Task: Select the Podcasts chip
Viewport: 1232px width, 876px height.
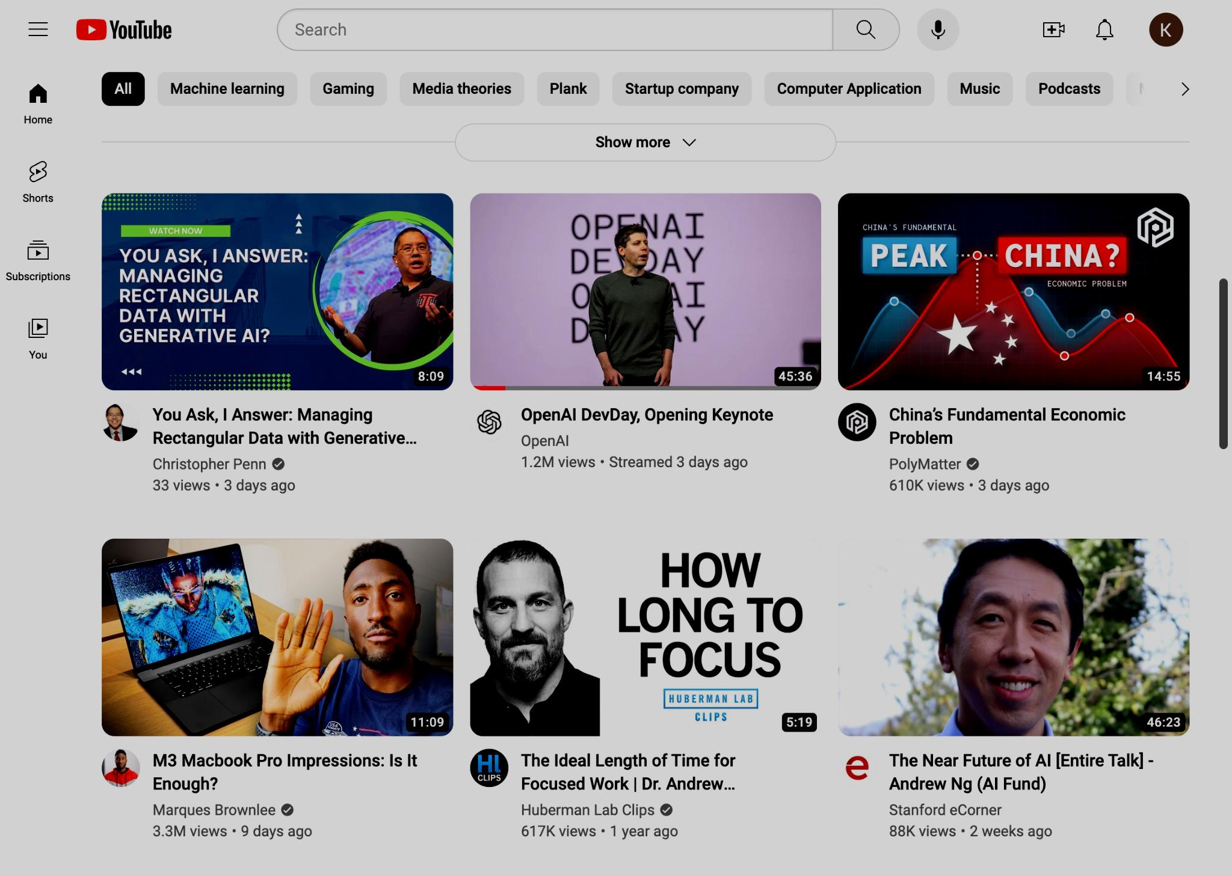Action: coord(1070,89)
